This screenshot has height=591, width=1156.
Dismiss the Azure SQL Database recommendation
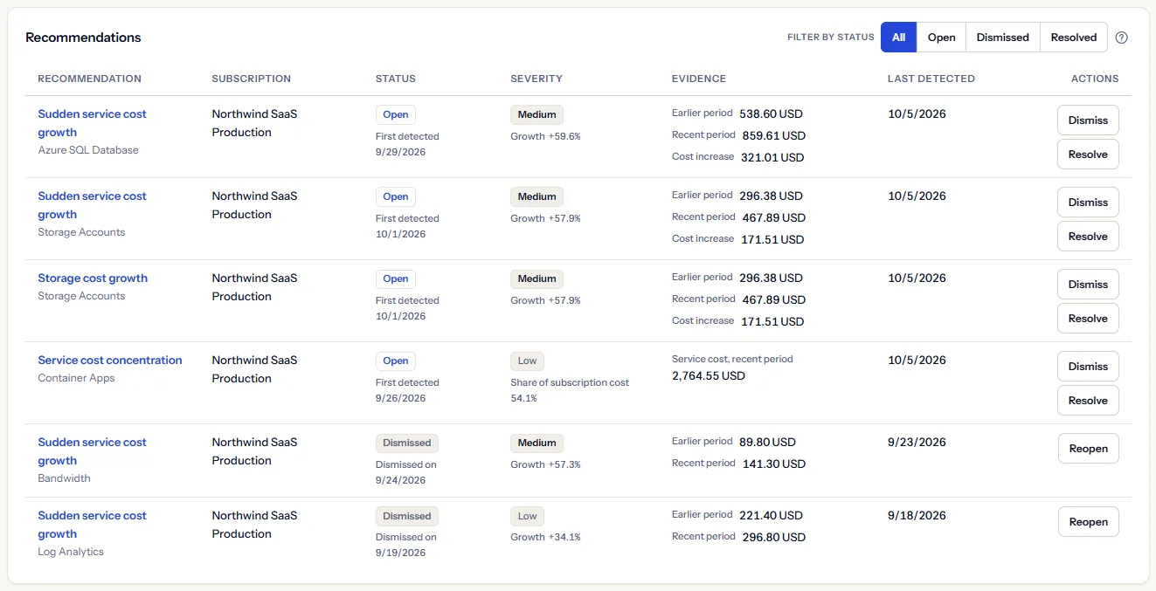tap(1088, 120)
